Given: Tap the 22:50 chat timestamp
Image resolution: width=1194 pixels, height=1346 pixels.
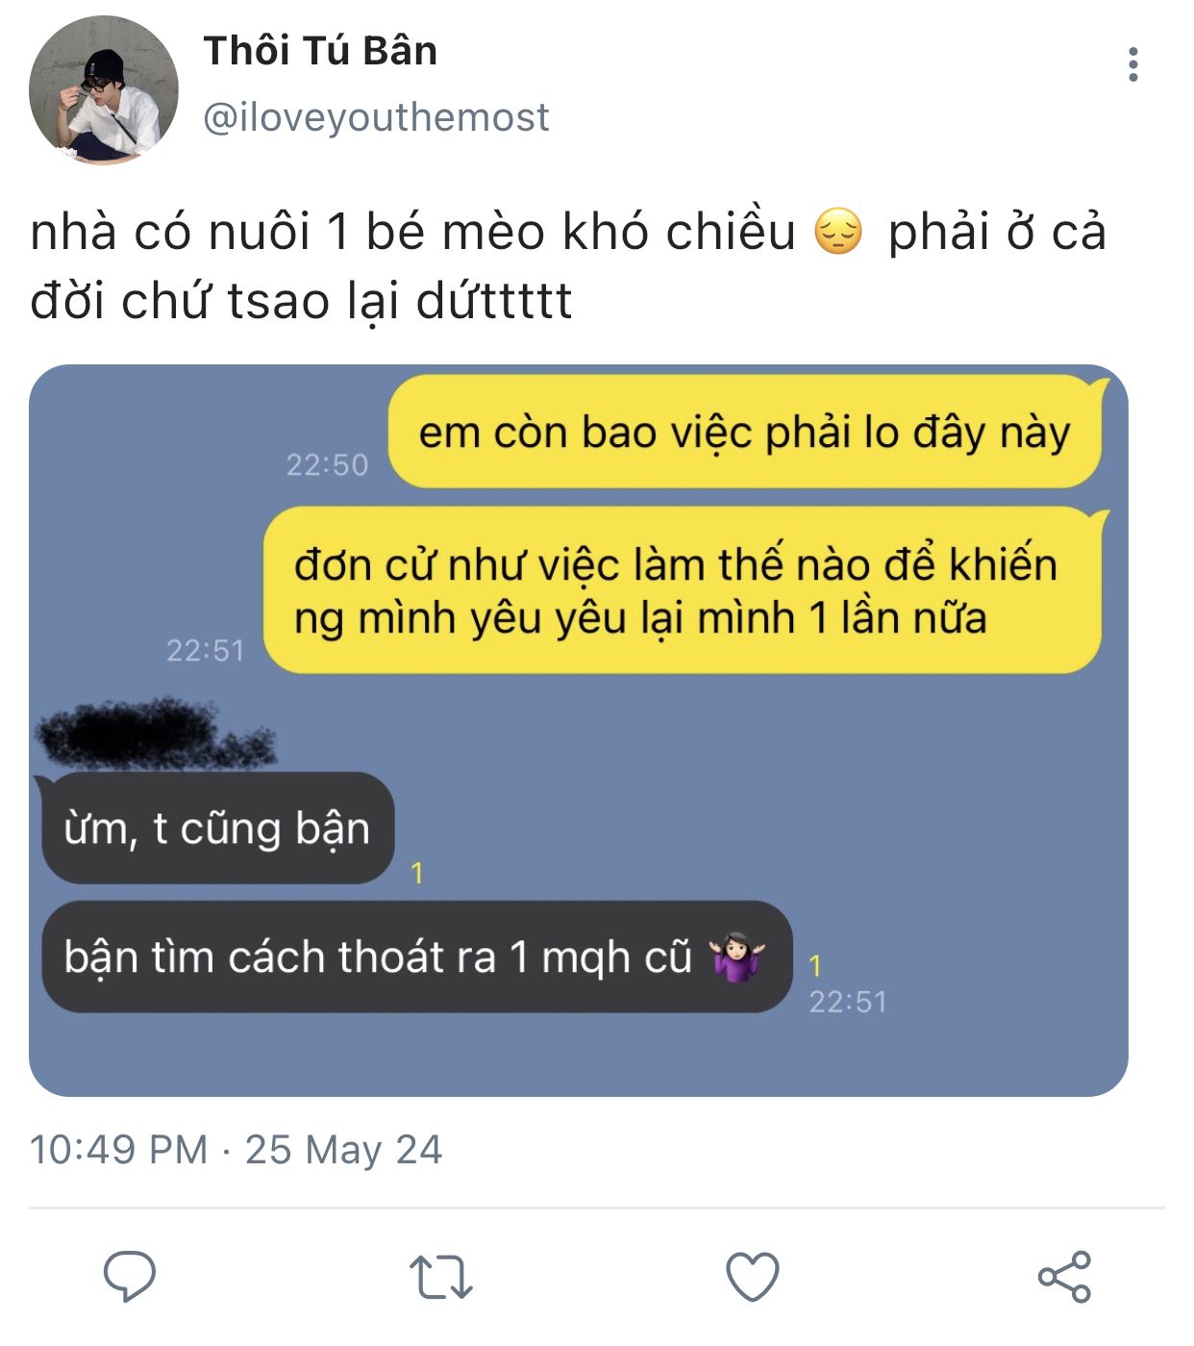Looking at the screenshot, I should (327, 465).
